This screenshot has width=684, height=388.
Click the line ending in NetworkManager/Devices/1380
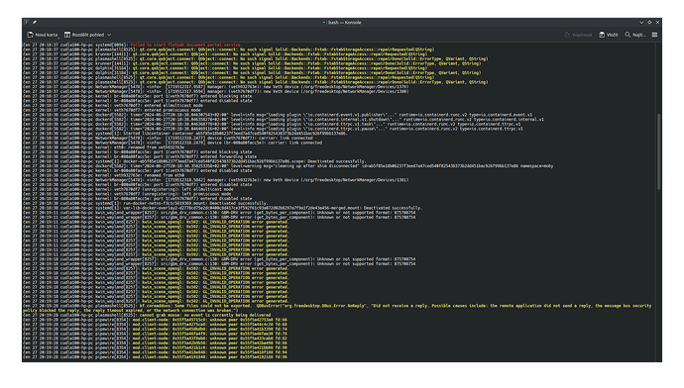point(216,91)
